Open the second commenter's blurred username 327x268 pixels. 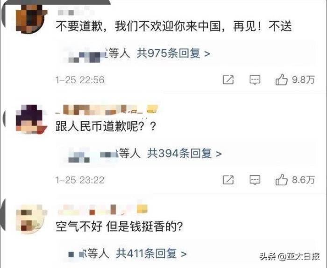[107, 110]
